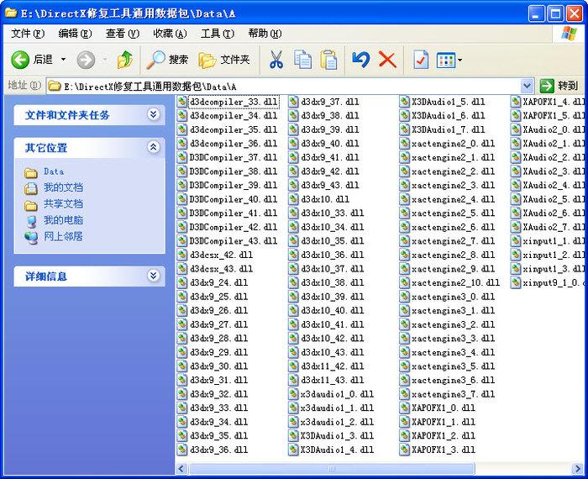Select file name xactengine3_0.dll
This screenshot has width=588, height=479.
(453, 297)
